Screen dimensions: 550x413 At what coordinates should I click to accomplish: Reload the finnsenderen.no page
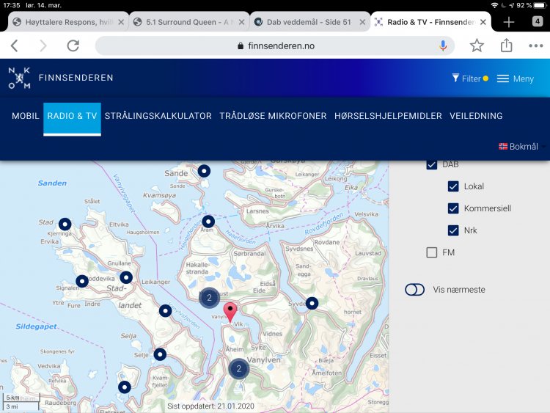pos(73,45)
